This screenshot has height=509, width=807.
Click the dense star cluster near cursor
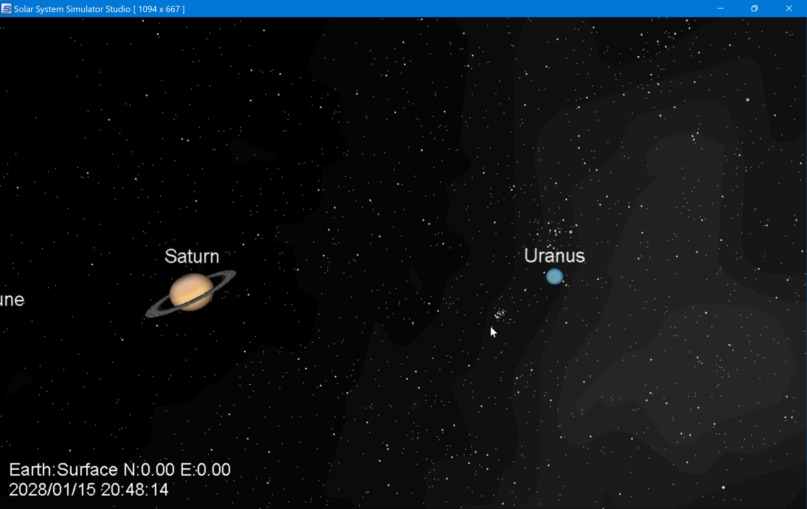tap(500, 314)
